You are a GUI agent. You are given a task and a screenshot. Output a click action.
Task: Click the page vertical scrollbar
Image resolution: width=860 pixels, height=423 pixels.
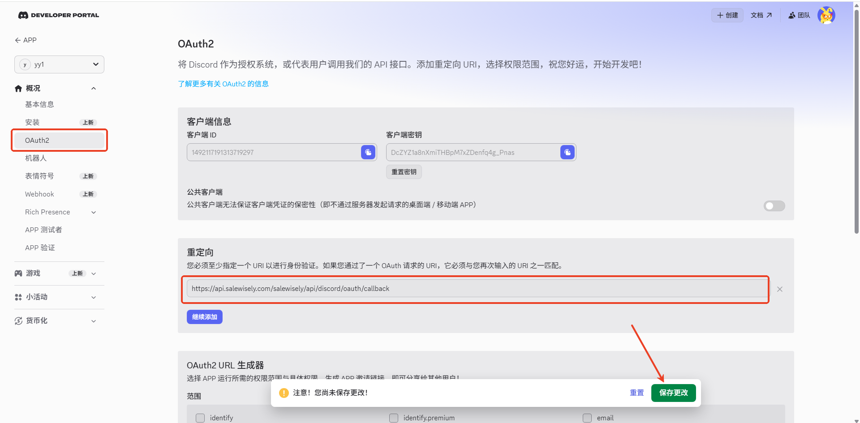pyautogui.click(x=856, y=121)
